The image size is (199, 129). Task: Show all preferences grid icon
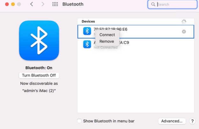tap(55, 4)
